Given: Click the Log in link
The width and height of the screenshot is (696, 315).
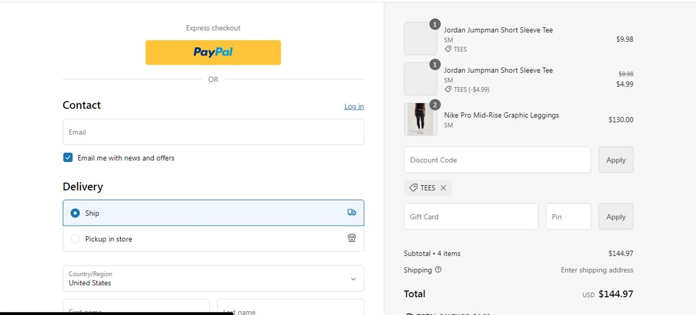Looking at the screenshot, I should coord(354,107).
